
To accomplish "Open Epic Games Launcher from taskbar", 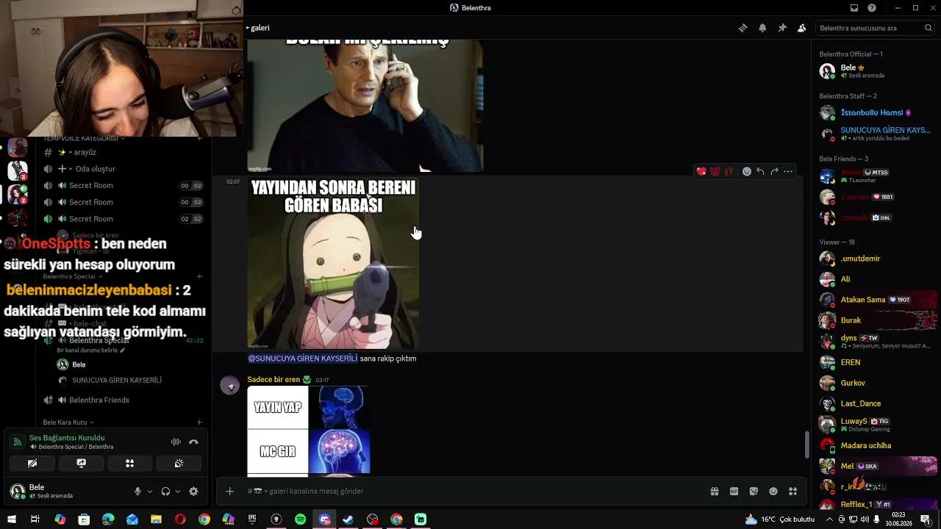I will coord(252,519).
